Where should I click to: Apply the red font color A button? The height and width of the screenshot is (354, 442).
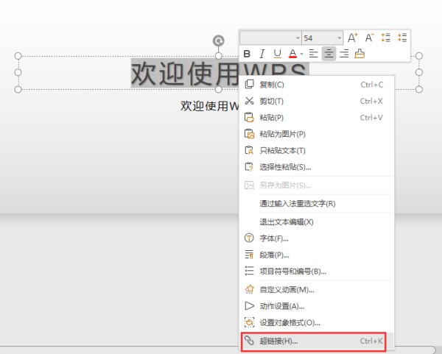point(292,54)
